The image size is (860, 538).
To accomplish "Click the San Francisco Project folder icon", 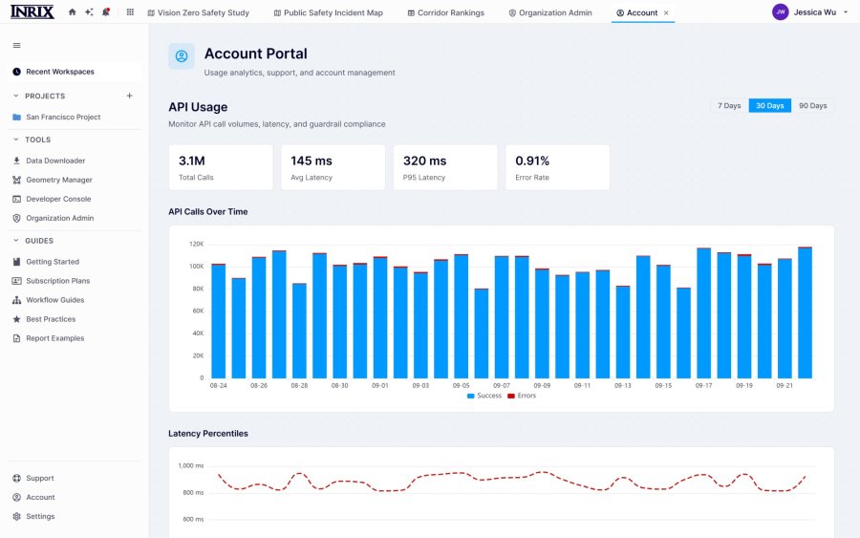I will (x=17, y=117).
